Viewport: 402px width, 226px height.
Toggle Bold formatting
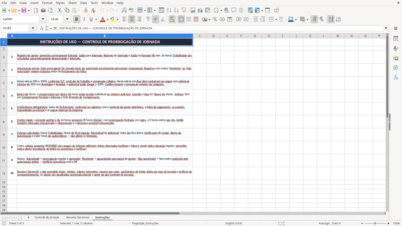coord(76,19)
